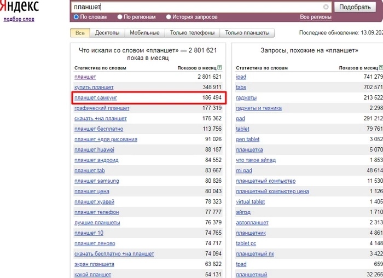383x278 pixels.
Task: Open the "планшет бесплатно" link
Action: click(98, 129)
